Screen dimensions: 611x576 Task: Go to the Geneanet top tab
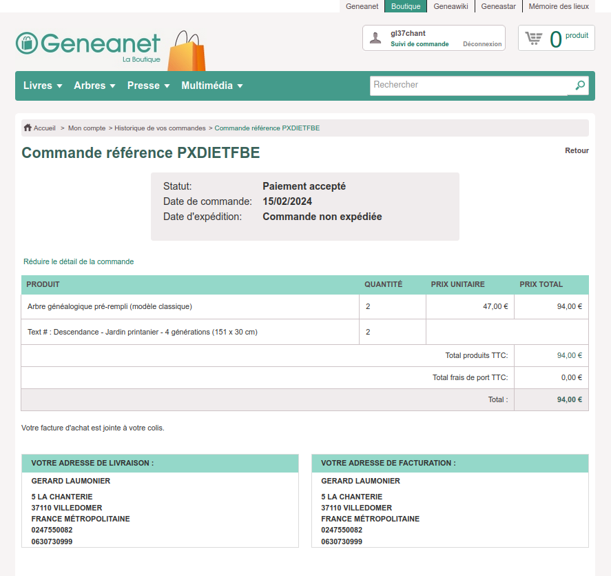(x=362, y=6)
